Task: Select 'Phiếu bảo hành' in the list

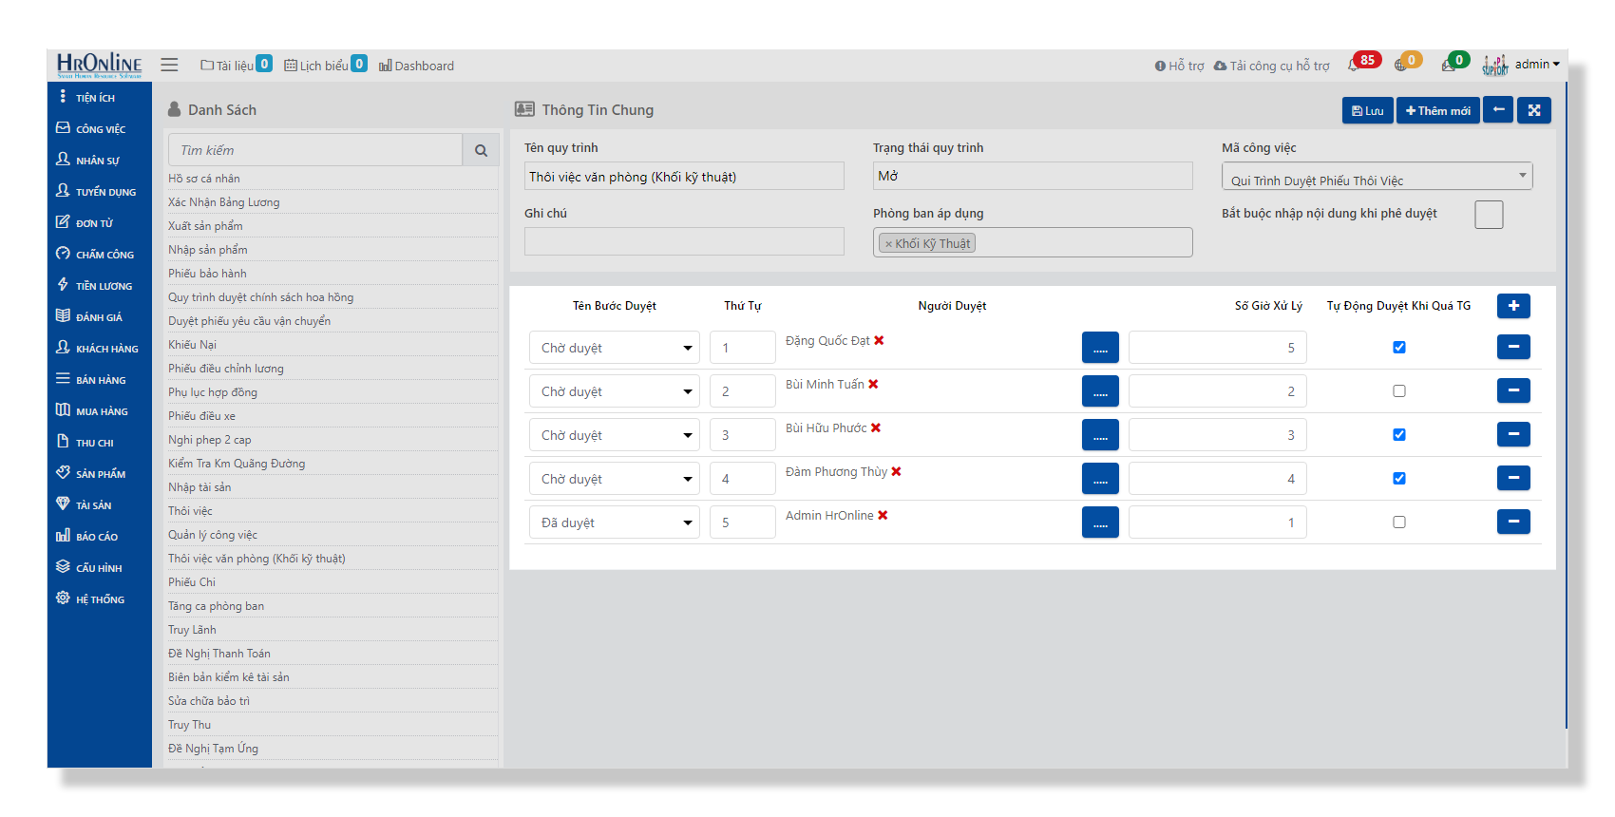Action: (207, 274)
